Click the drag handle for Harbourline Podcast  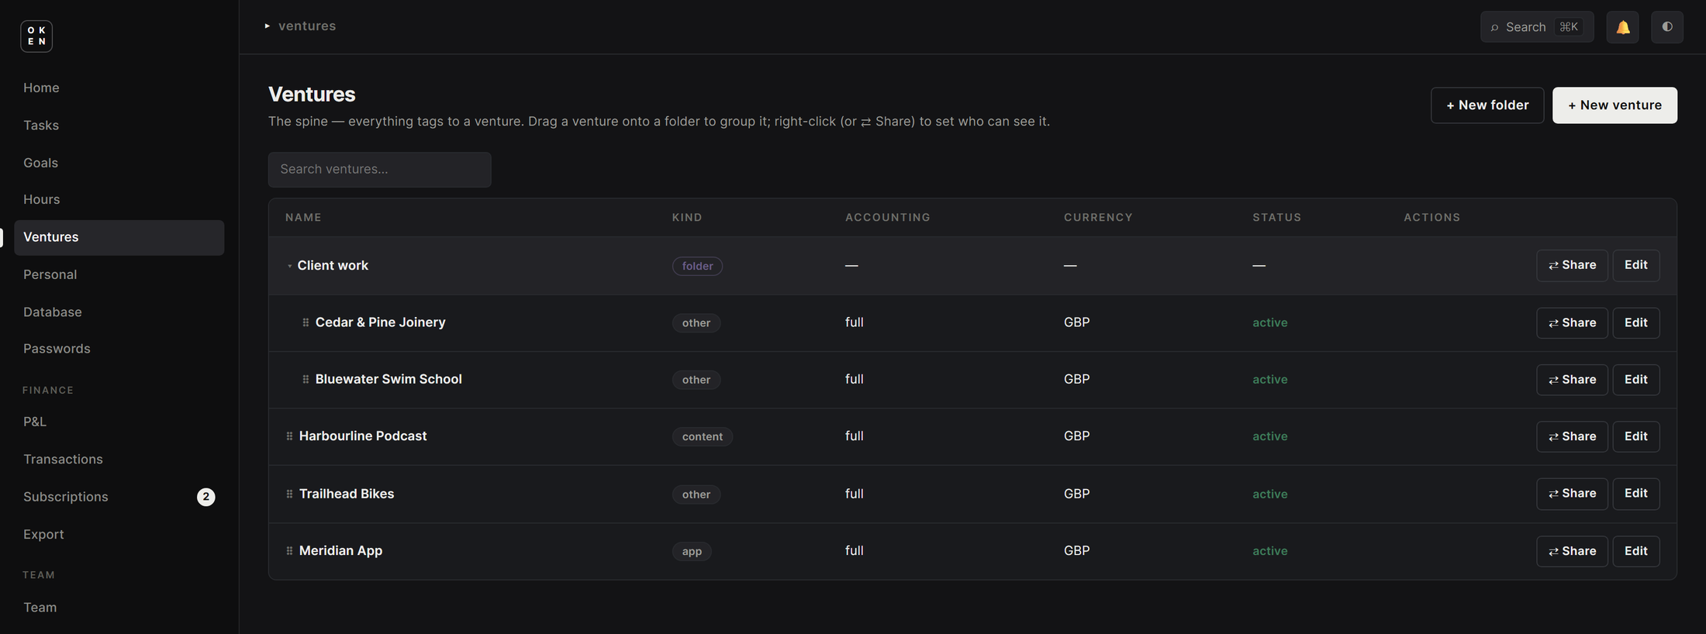289,436
